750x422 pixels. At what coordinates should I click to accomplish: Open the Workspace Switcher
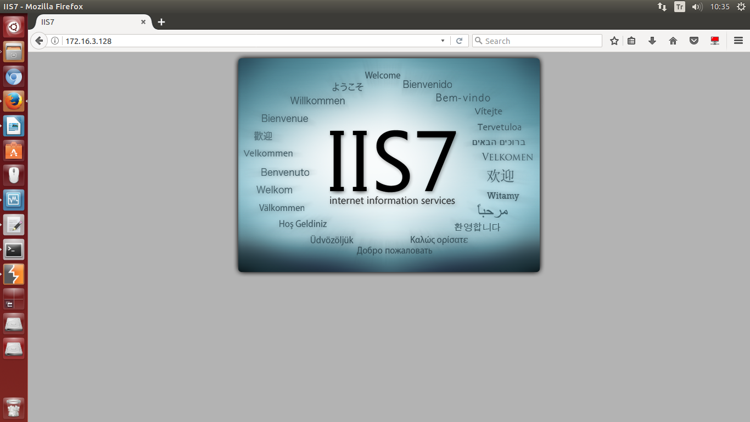(x=14, y=299)
